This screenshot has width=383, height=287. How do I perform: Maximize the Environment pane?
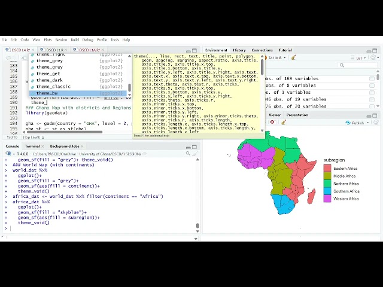tap(375, 50)
